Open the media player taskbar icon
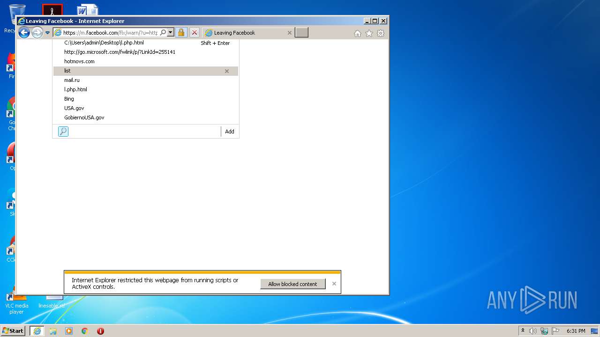This screenshot has width=600, height=337. point(69,331)
